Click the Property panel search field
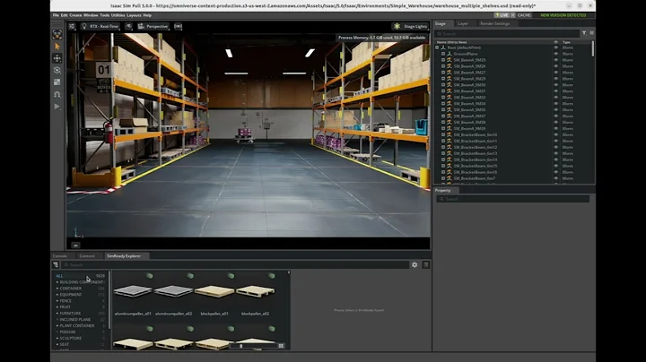This screenshot has height=362, width=646. 513,199
